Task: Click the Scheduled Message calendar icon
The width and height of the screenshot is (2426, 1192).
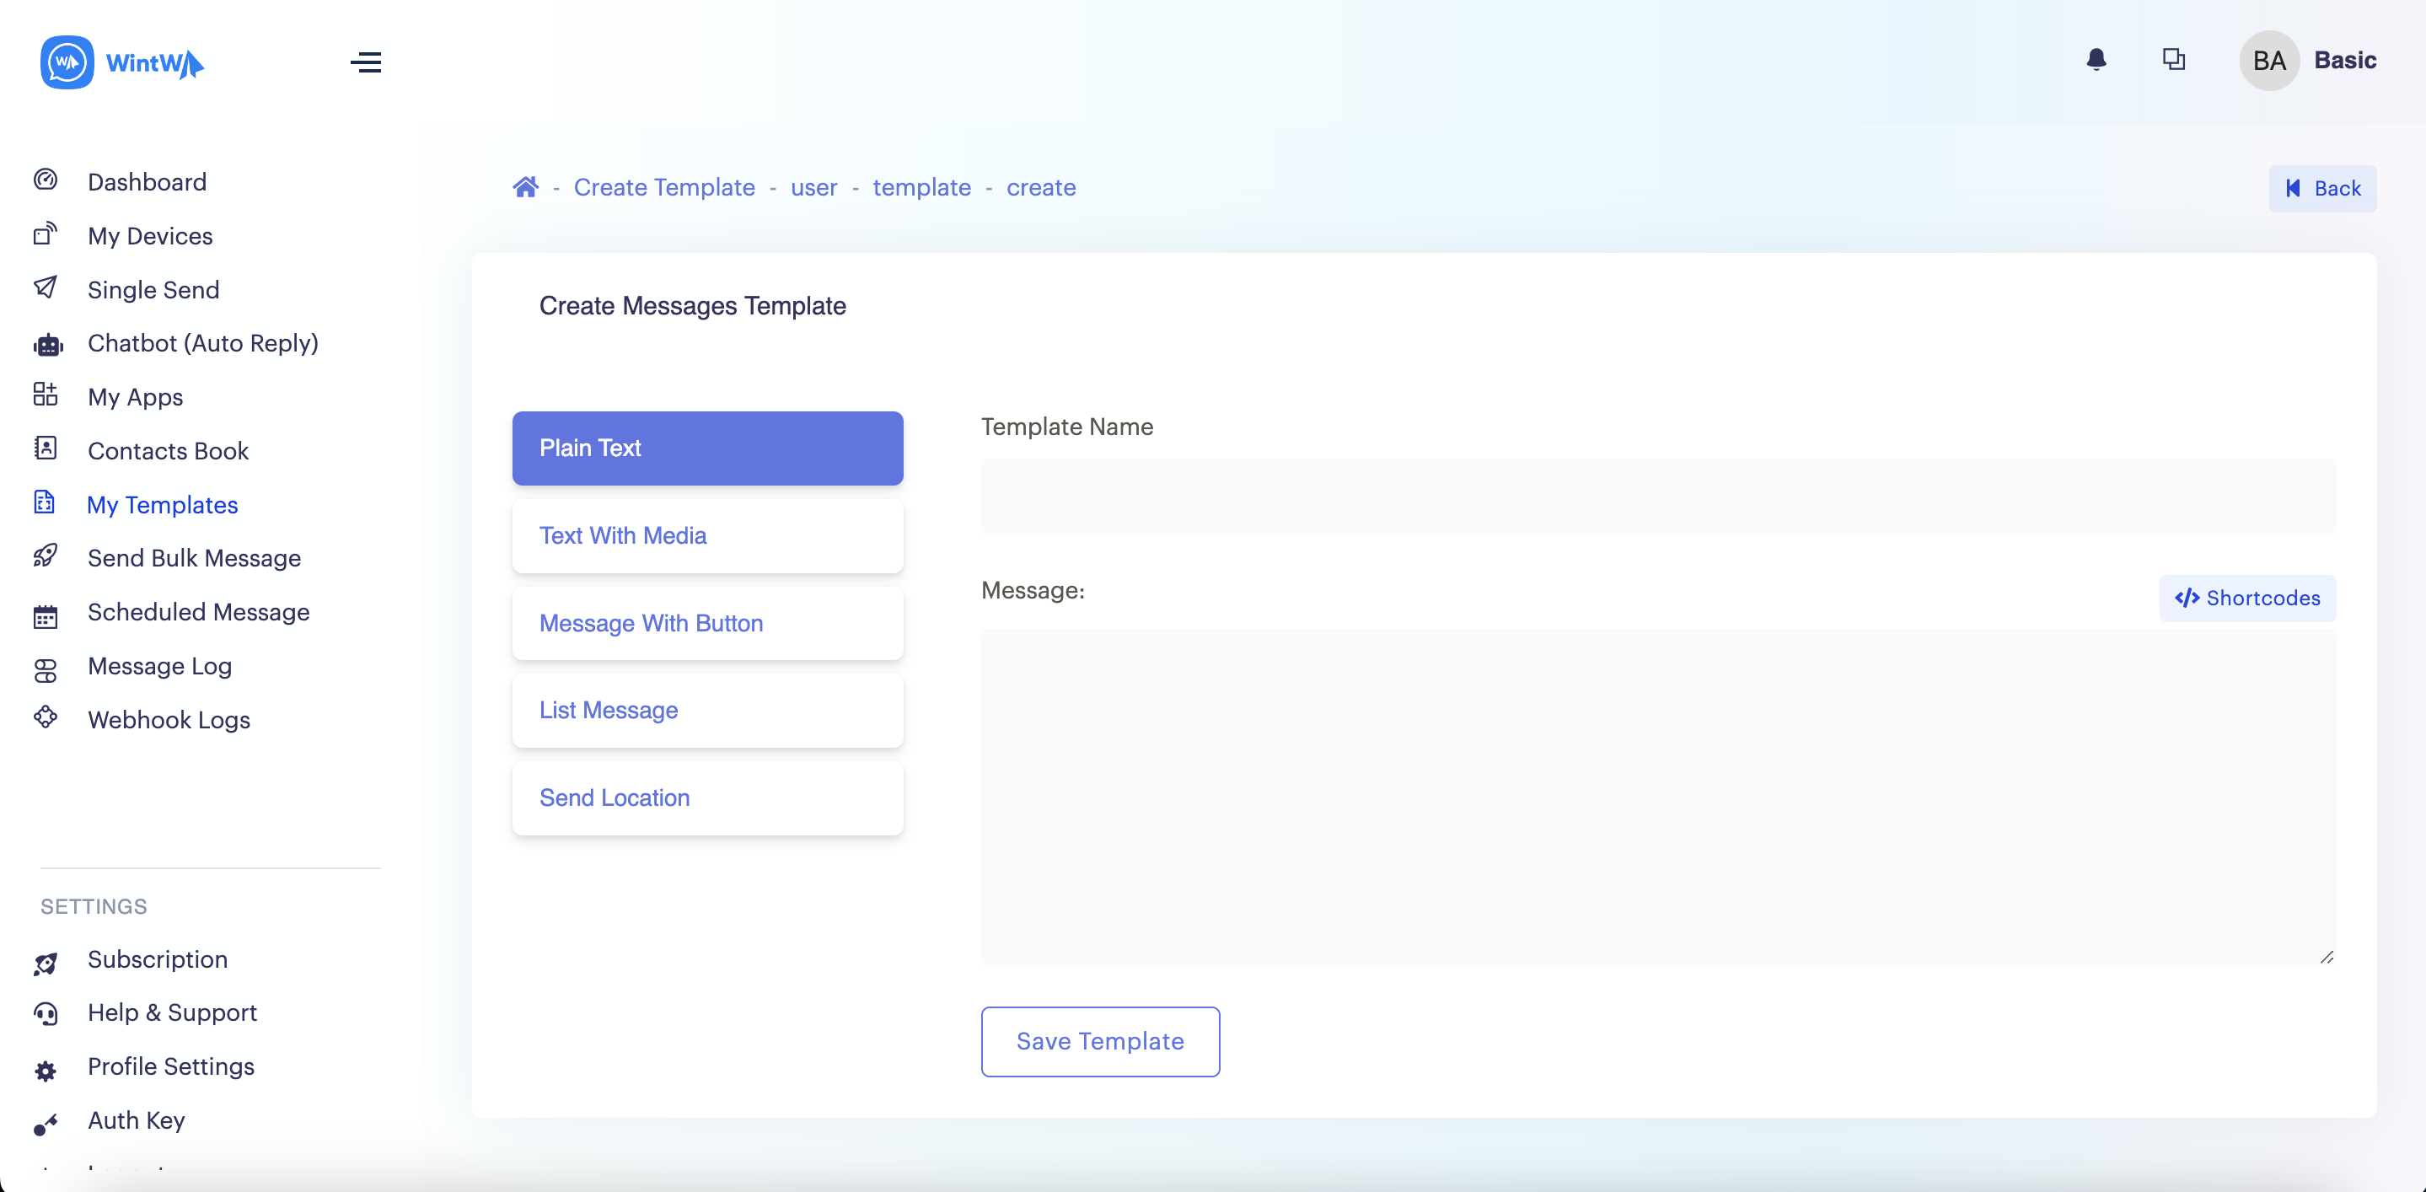Action: pyautogui.click(x=46, y=617)
